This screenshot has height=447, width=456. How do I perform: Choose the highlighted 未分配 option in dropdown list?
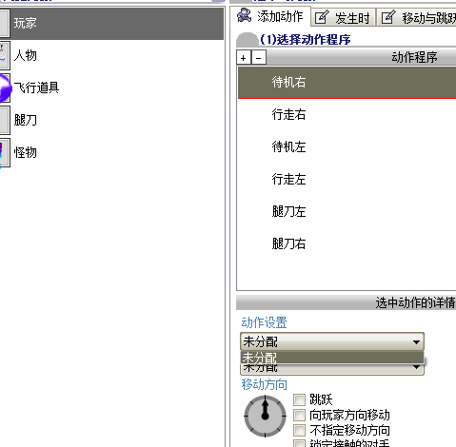coord(332,358)
